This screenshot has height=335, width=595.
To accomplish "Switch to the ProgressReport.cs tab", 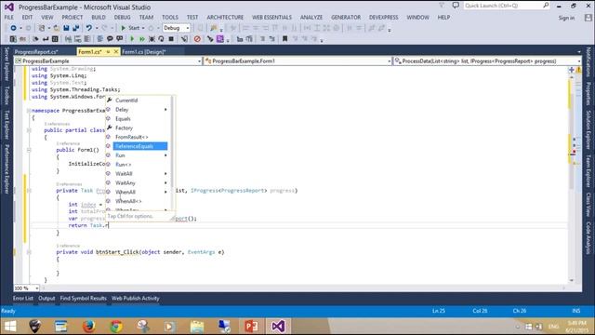I will 36,52.
